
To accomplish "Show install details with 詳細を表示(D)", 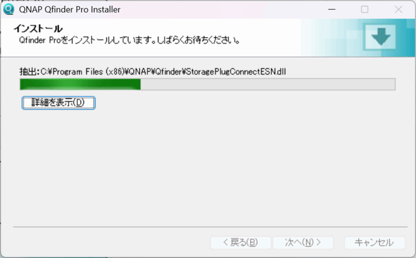I will [58, 103].
